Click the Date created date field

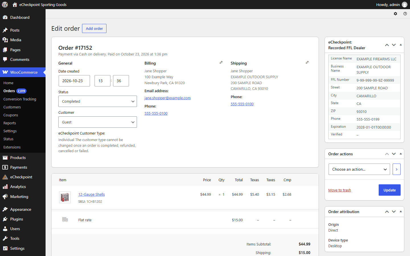(x=74, y=81)
